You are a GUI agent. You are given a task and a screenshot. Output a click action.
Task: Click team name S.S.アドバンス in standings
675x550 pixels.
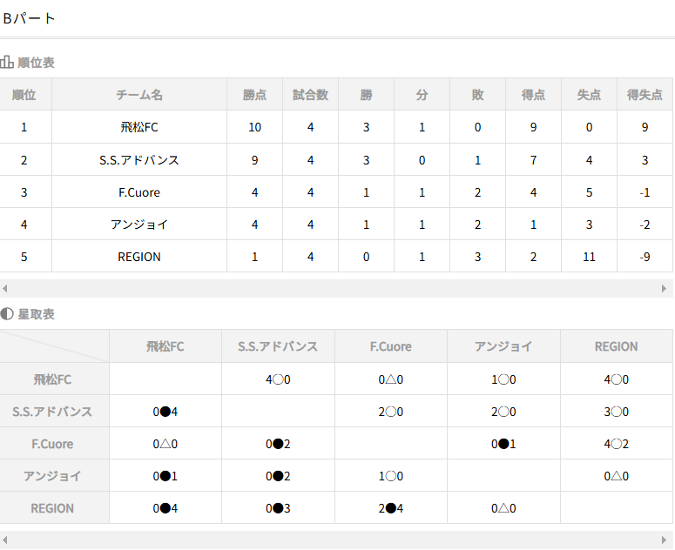pos(139,160)
